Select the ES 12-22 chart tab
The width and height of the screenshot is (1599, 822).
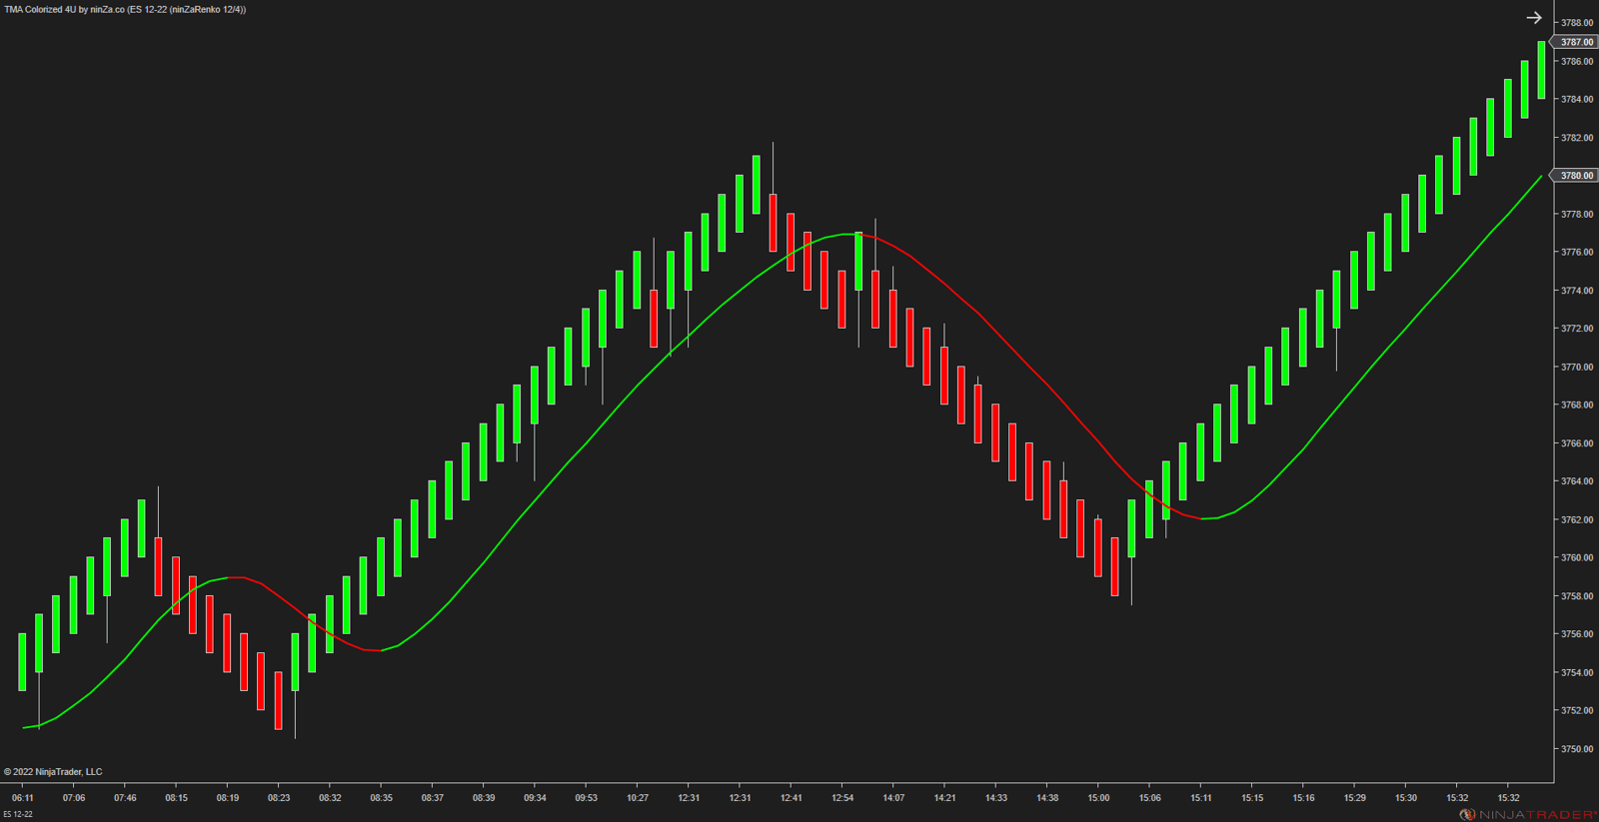coord(18,814)
